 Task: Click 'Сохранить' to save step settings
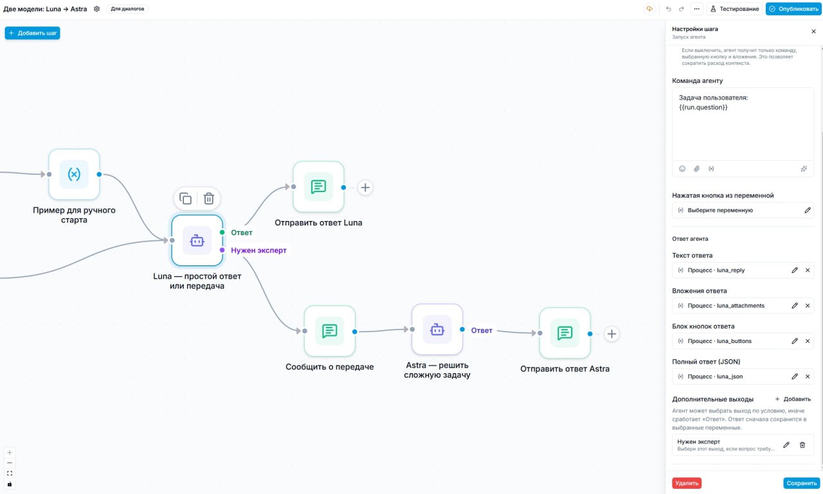(x=802, y=483)
